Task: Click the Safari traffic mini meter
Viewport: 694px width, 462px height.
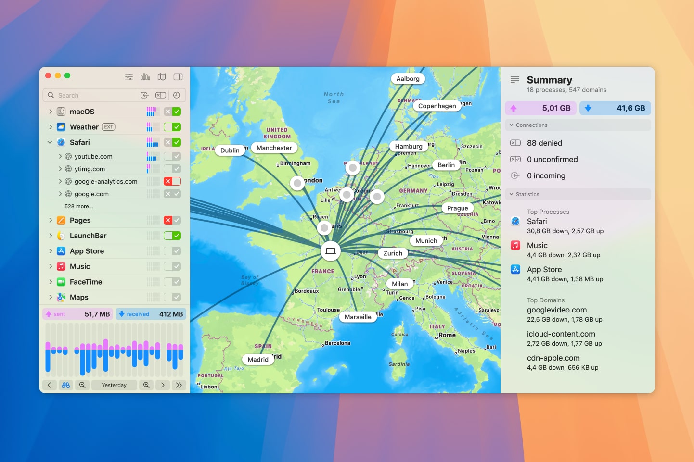Action: 153,142
